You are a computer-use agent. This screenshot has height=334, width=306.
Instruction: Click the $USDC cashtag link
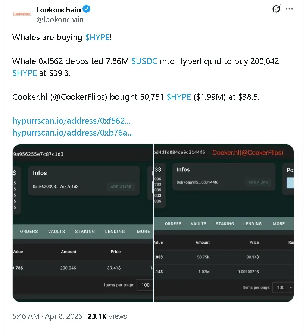[x=144, y=61]
